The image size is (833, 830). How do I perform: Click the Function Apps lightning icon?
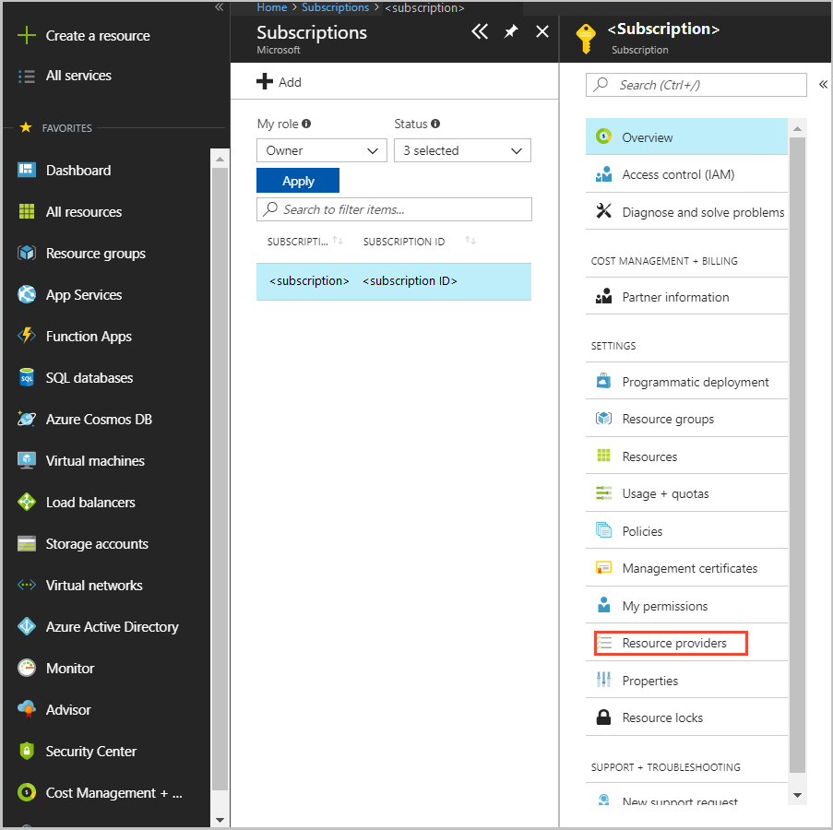(27, 337)
